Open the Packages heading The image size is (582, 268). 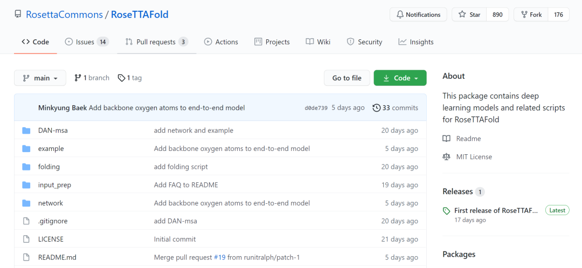pyautogui.click(x=459, y=255)
